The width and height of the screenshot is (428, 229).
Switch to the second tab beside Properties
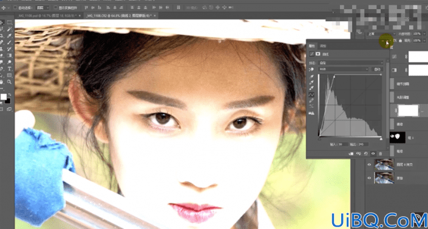point(323,46)
